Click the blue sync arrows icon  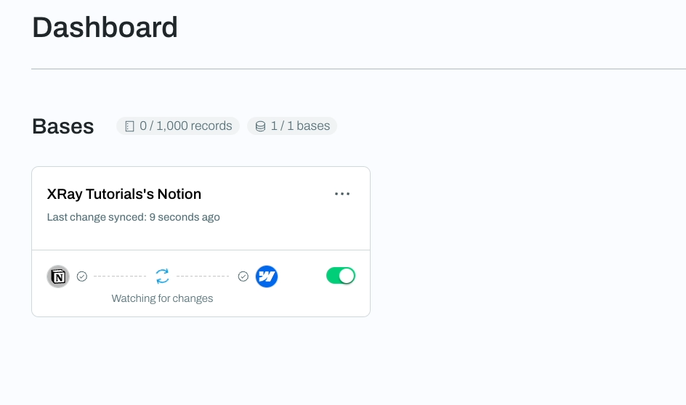coord(162,276)
